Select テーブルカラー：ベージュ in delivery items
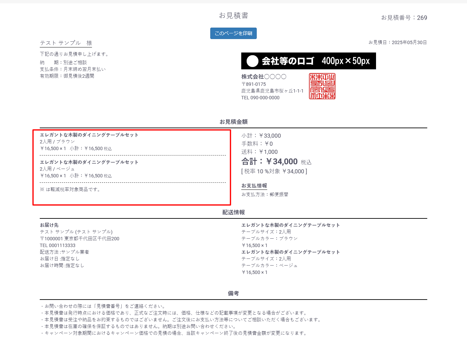Viewport: 467px width, 347px height. pyautogui.click(x=270, y=266)
